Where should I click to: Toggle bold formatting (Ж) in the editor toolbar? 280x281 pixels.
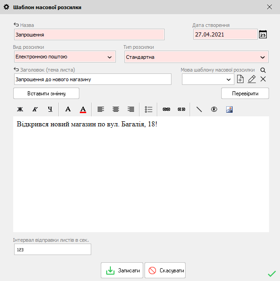20,109
